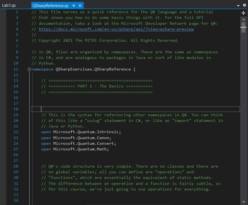Close the QSharpReference.qs tab
The height and width of the screenshot is (205, 248).
click(x=80, y=6)
